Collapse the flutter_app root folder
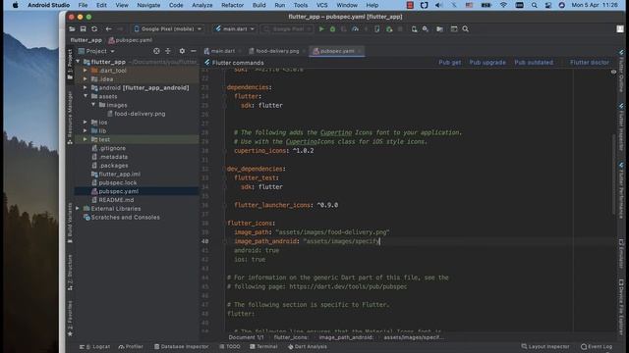This screenshot has height=353, width=629. click(78, 62)
